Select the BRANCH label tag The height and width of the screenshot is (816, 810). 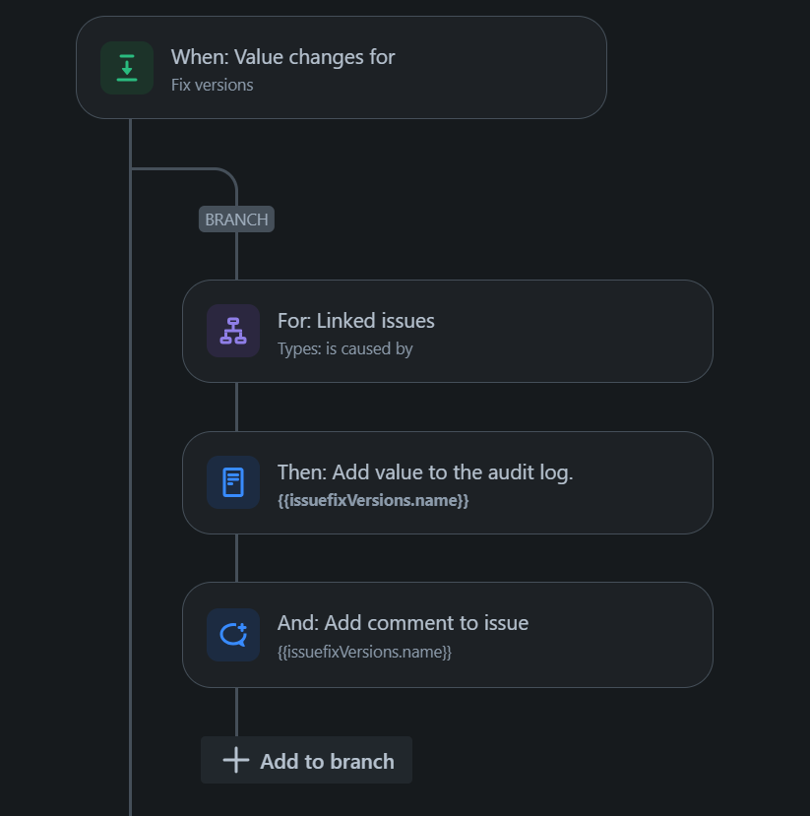click(237, 220)
